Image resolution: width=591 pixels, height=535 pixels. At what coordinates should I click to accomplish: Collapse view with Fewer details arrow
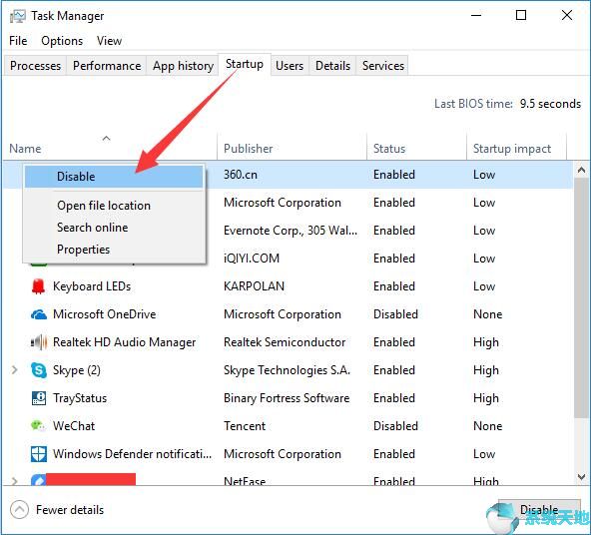19,510
